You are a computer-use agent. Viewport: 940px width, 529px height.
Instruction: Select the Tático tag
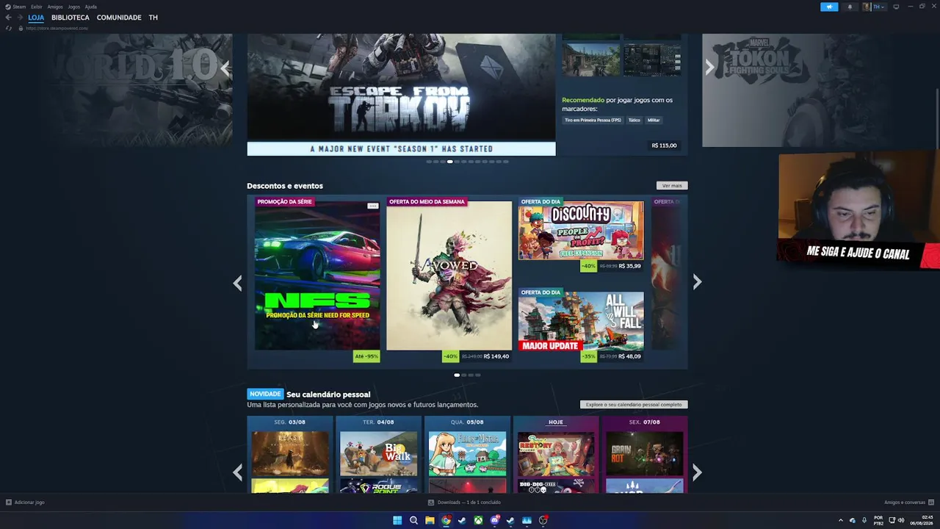coord(634,120)
